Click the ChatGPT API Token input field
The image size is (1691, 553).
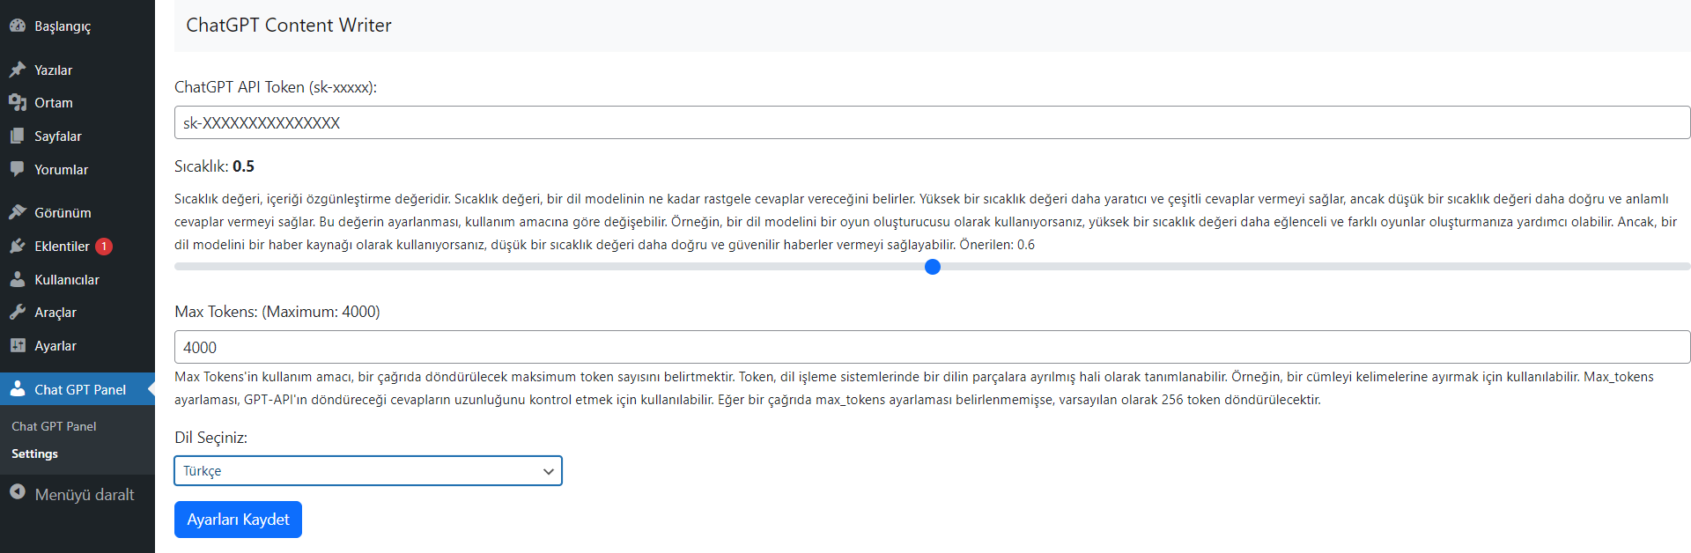coord(933,122)
